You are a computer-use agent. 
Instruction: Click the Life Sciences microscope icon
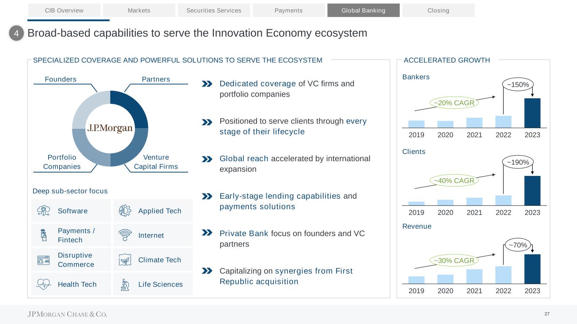click(x=125, y=284)
